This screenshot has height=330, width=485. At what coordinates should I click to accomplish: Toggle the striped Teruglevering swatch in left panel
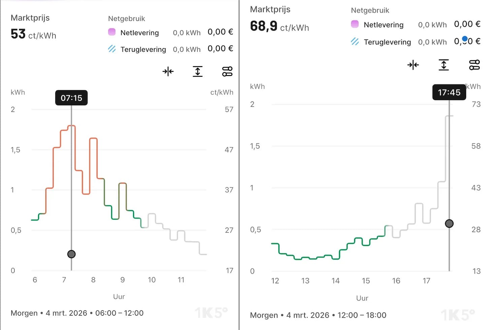click(112, 49)
